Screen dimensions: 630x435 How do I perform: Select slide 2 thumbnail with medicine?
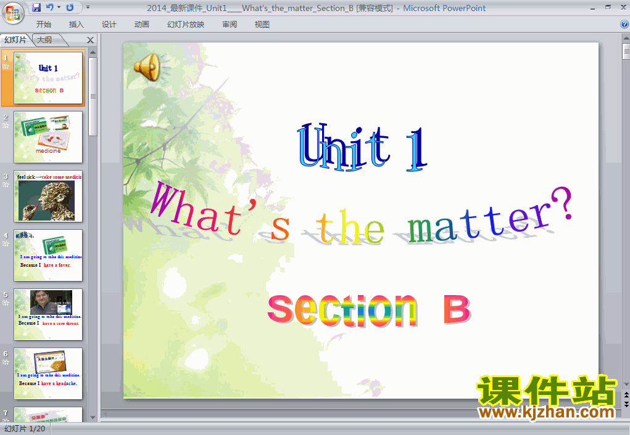pos(48,137)
